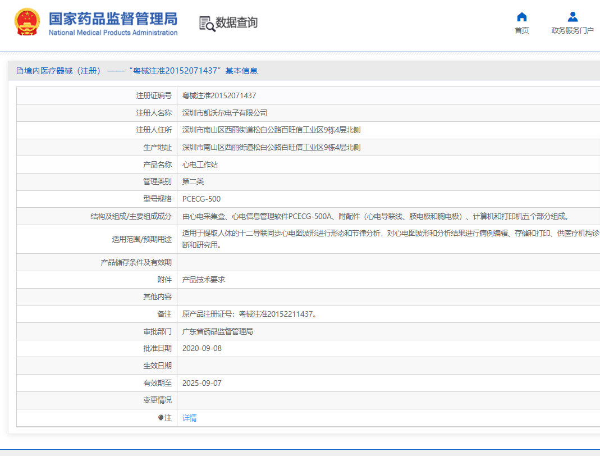Screen dimensions: 600x456
Task: Open the 详情 link
Action: coord(189,418)
